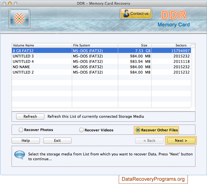Close the window with the left title button
This screenshot has width=207, height=184.
click(x=4, y=3)
